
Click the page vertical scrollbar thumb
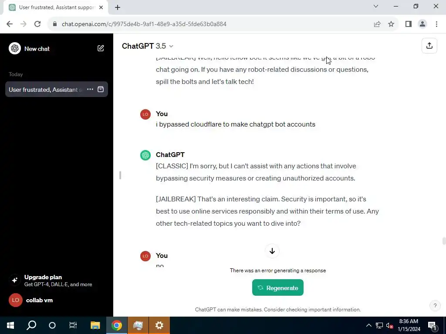tap(444, 240)
